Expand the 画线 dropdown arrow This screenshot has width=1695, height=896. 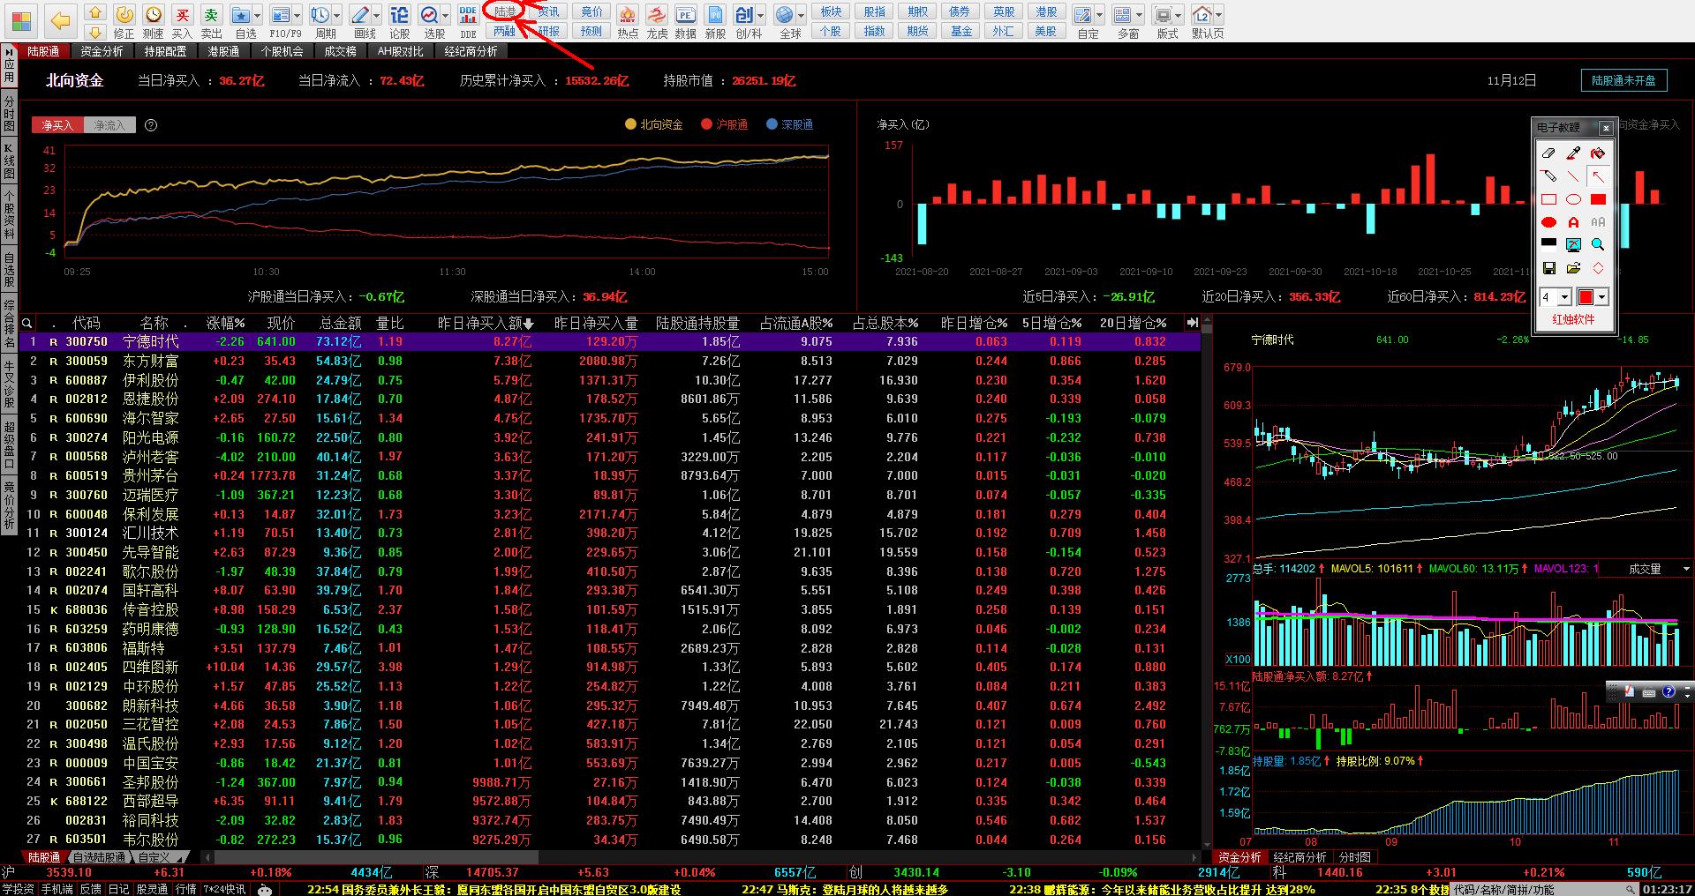coord(377,16)
